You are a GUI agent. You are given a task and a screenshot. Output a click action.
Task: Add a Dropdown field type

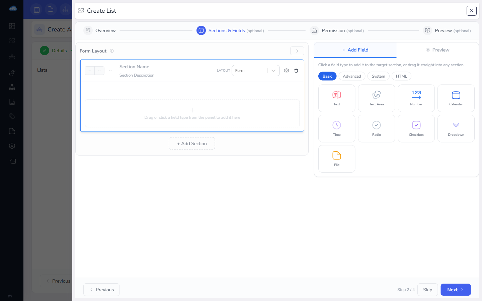(456, 128)
